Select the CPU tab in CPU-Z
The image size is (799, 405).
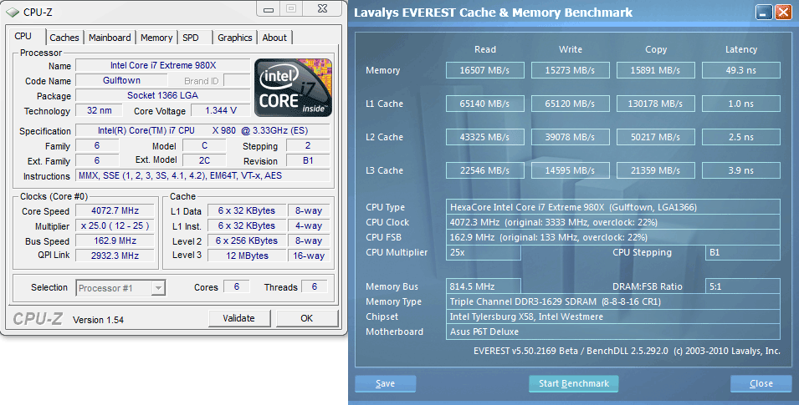tap(23, 36)
